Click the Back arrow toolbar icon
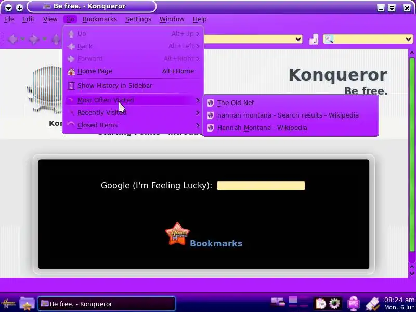 point(12,40)
